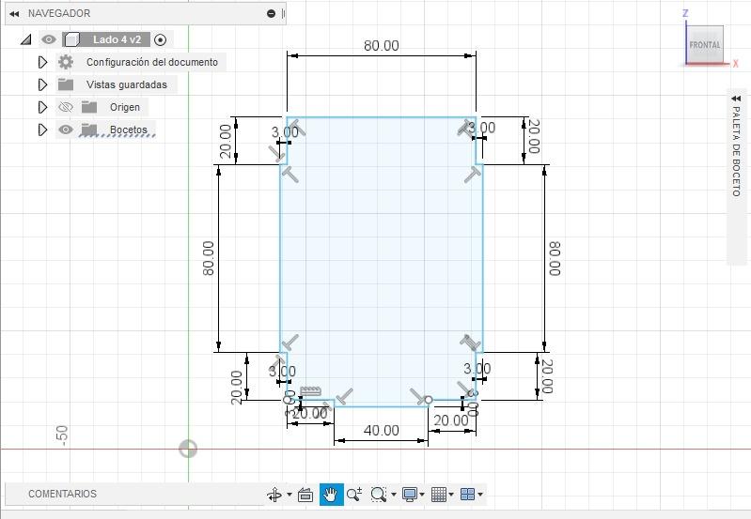Image resolution: width=751 pixels, height=519 pixels.
Task: Open the Orbit tool dropdown arrow
Action: point(289,494)
